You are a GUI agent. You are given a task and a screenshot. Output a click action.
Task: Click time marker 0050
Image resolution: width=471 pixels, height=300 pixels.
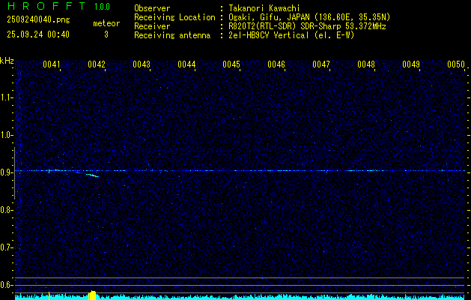[x=456, y=64]
